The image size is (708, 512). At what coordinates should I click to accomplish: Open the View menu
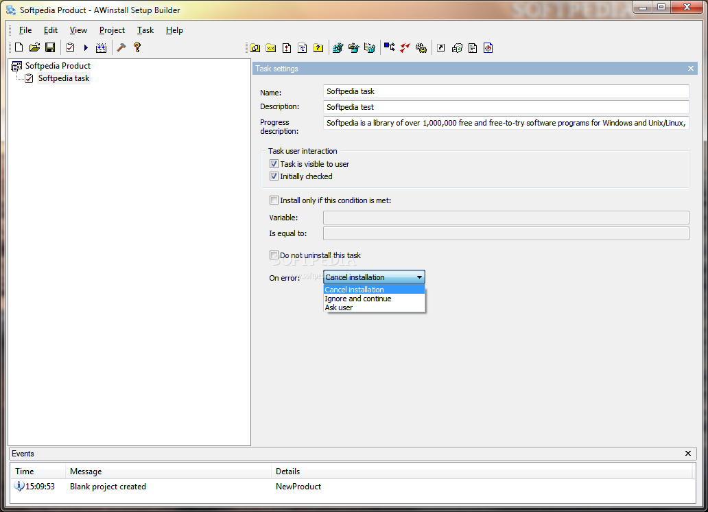pos(78,30)
